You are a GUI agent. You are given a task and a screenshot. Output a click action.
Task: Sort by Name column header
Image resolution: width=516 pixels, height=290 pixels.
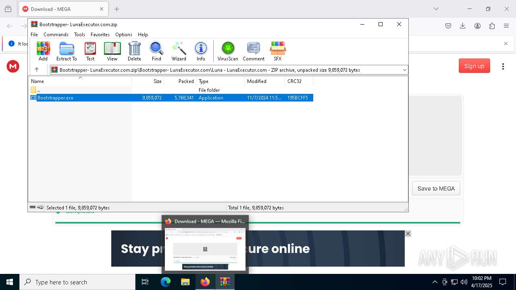(80, 81)
